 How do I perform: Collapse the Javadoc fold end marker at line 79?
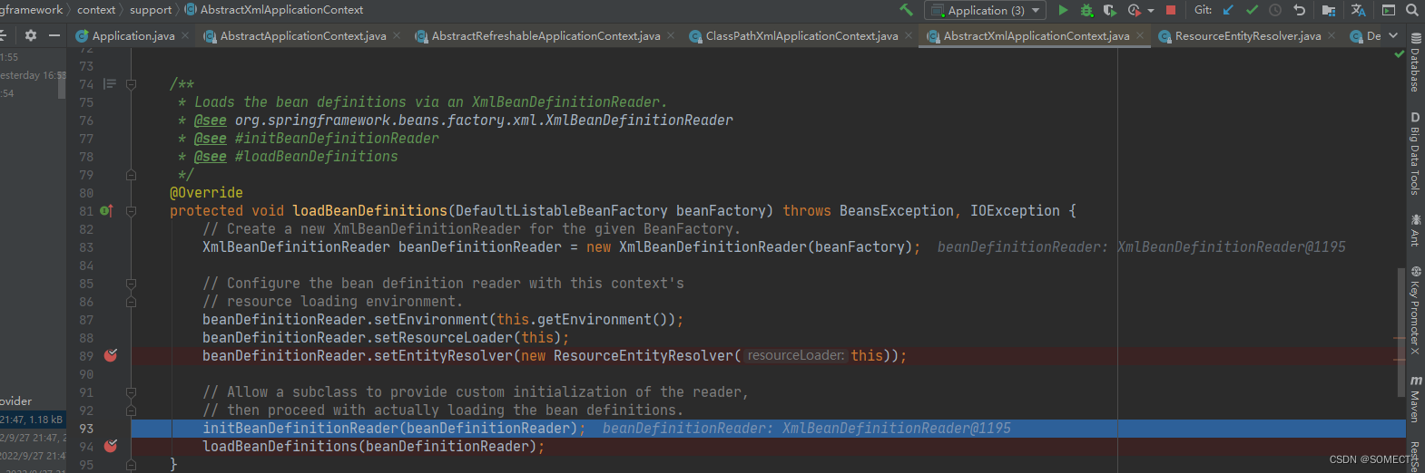(x=131, y=175)
